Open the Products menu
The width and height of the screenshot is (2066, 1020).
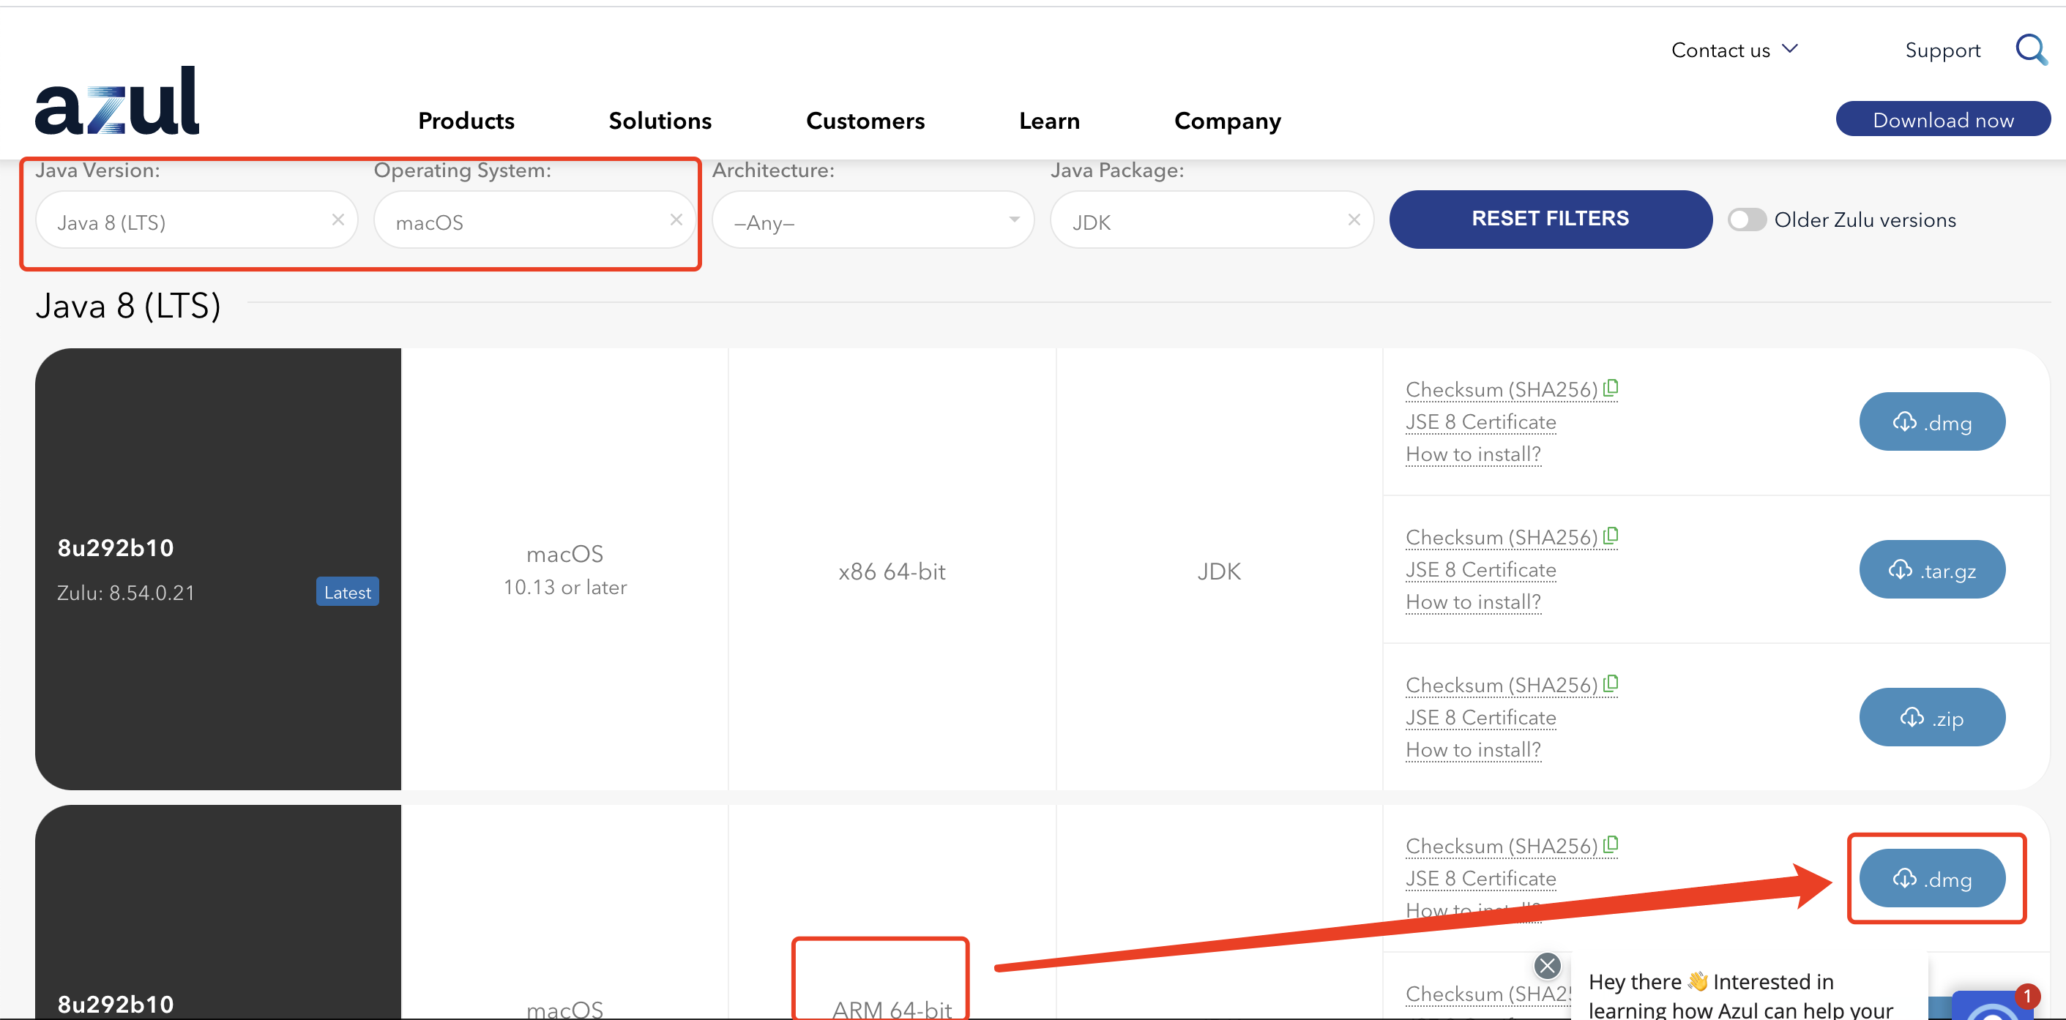[x=466, y=121]
